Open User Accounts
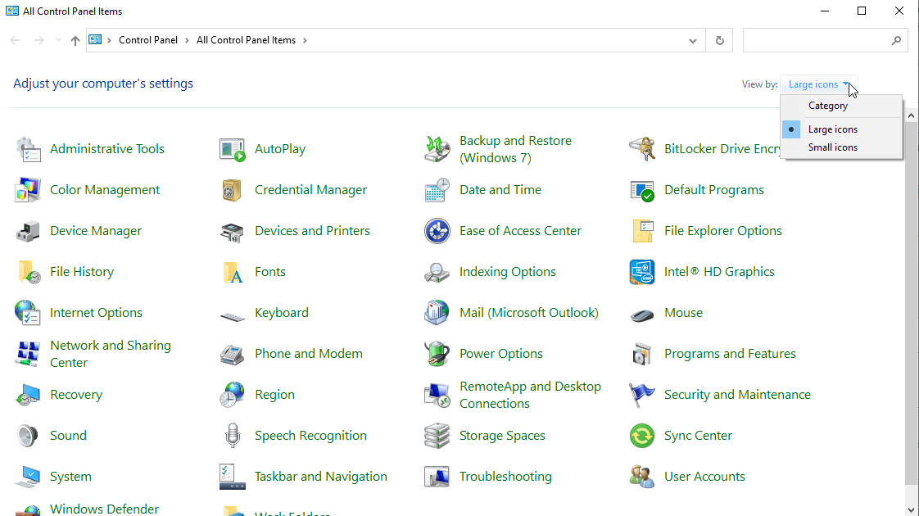The height and width of the screenshot is (516, 919). 704,476
